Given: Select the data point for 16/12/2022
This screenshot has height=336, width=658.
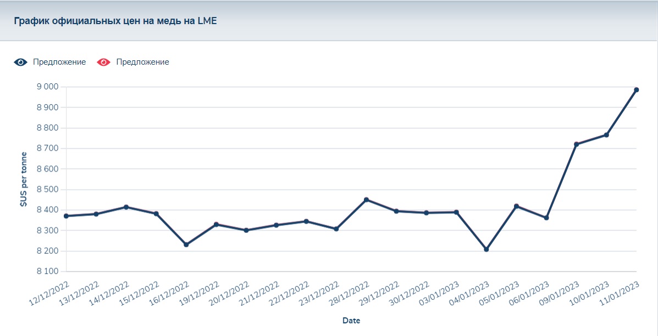Looking at the screenshot, I should [x=186, y=244].
